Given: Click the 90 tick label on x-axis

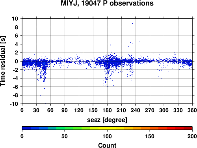Looking at the screenshot, I should click(x=65, y=110).
